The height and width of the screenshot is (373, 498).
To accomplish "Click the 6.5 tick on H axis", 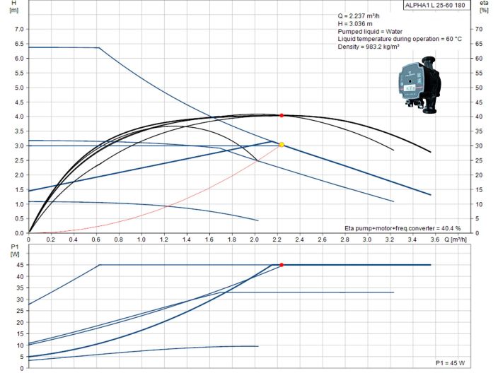I will coord(18,44).
